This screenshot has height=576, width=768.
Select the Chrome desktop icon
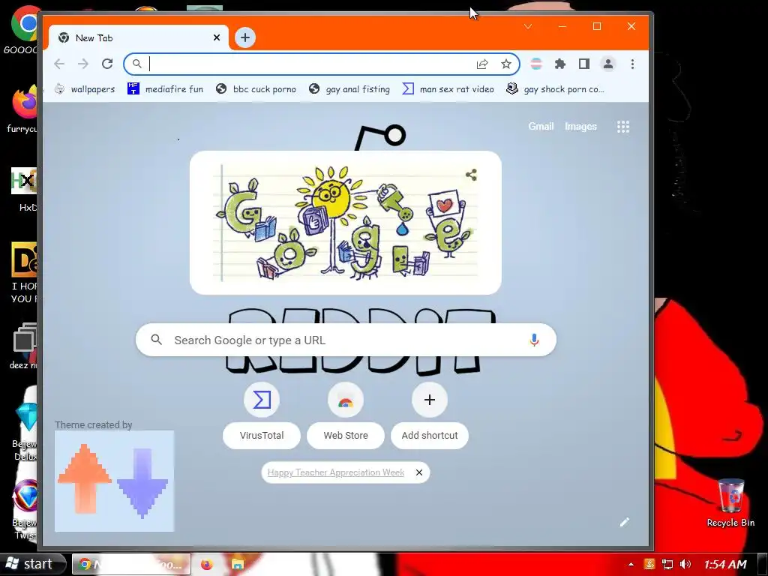pyautogui.click(x=22, y=29)
